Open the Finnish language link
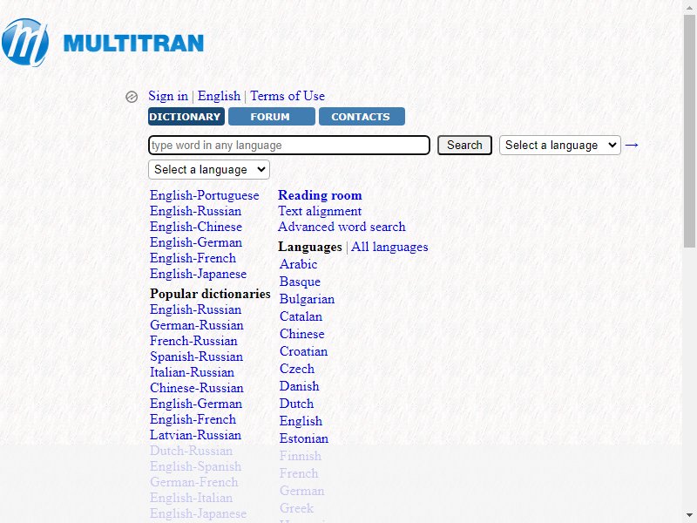Screen dimensions: 697x523 point(301,456)
